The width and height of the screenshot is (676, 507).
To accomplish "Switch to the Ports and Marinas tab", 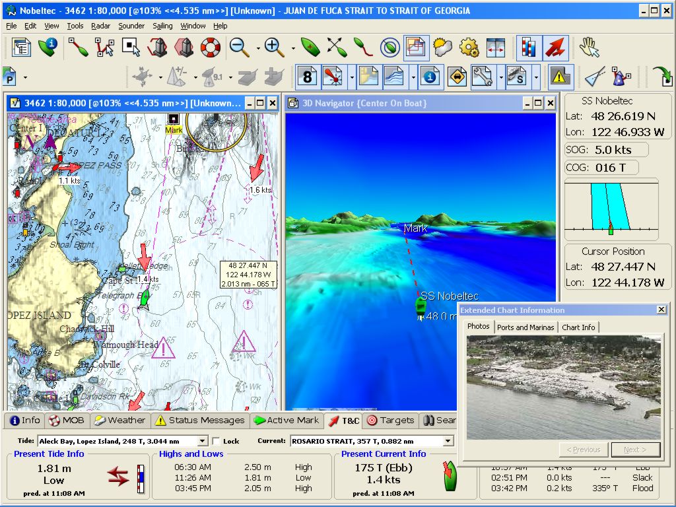I will point(525,327).
